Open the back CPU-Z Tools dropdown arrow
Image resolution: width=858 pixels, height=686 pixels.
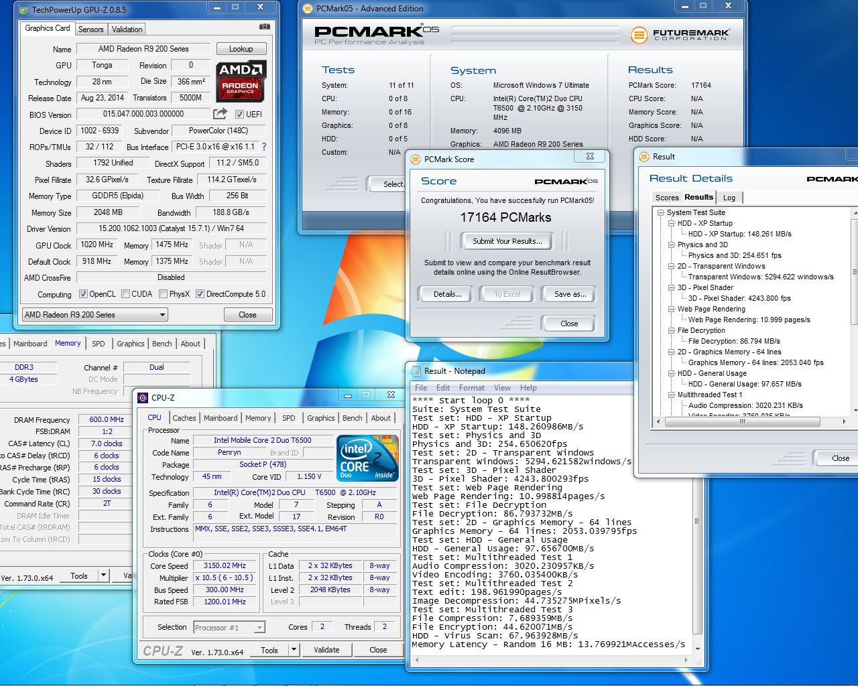(103, 575)
